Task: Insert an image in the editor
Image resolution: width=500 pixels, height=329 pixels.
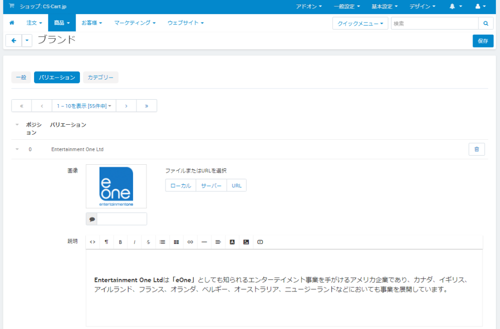Action: point(246,242)
